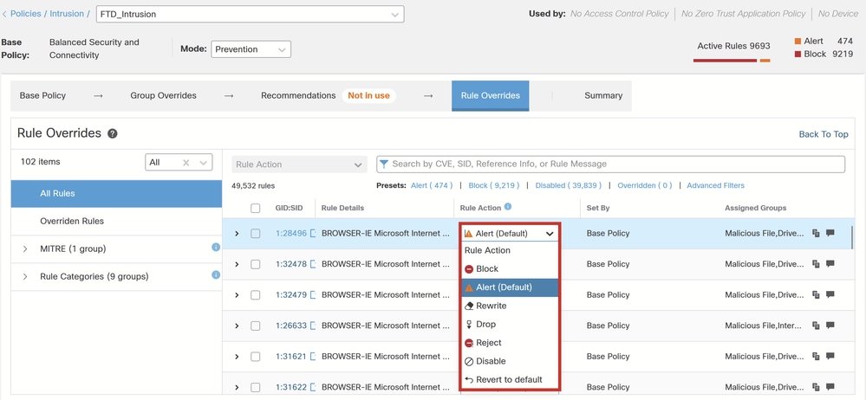Viewport: 866px width, 400px height.
Task: Select Disable in the rule action menu
Action: 510,361
